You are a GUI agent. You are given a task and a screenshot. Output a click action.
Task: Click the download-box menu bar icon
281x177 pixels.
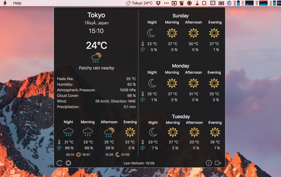[x=174, y=3]
